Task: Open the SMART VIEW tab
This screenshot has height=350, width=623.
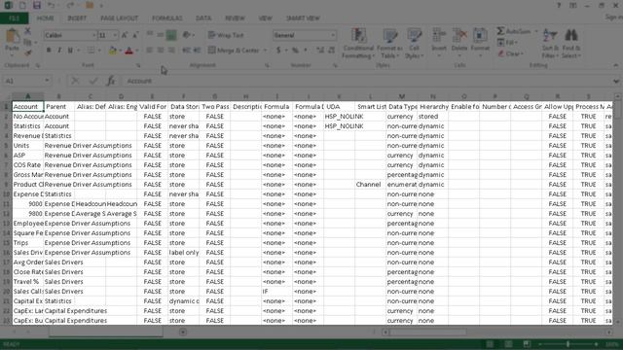Action: pyautogui.click(x=303, y=18)
